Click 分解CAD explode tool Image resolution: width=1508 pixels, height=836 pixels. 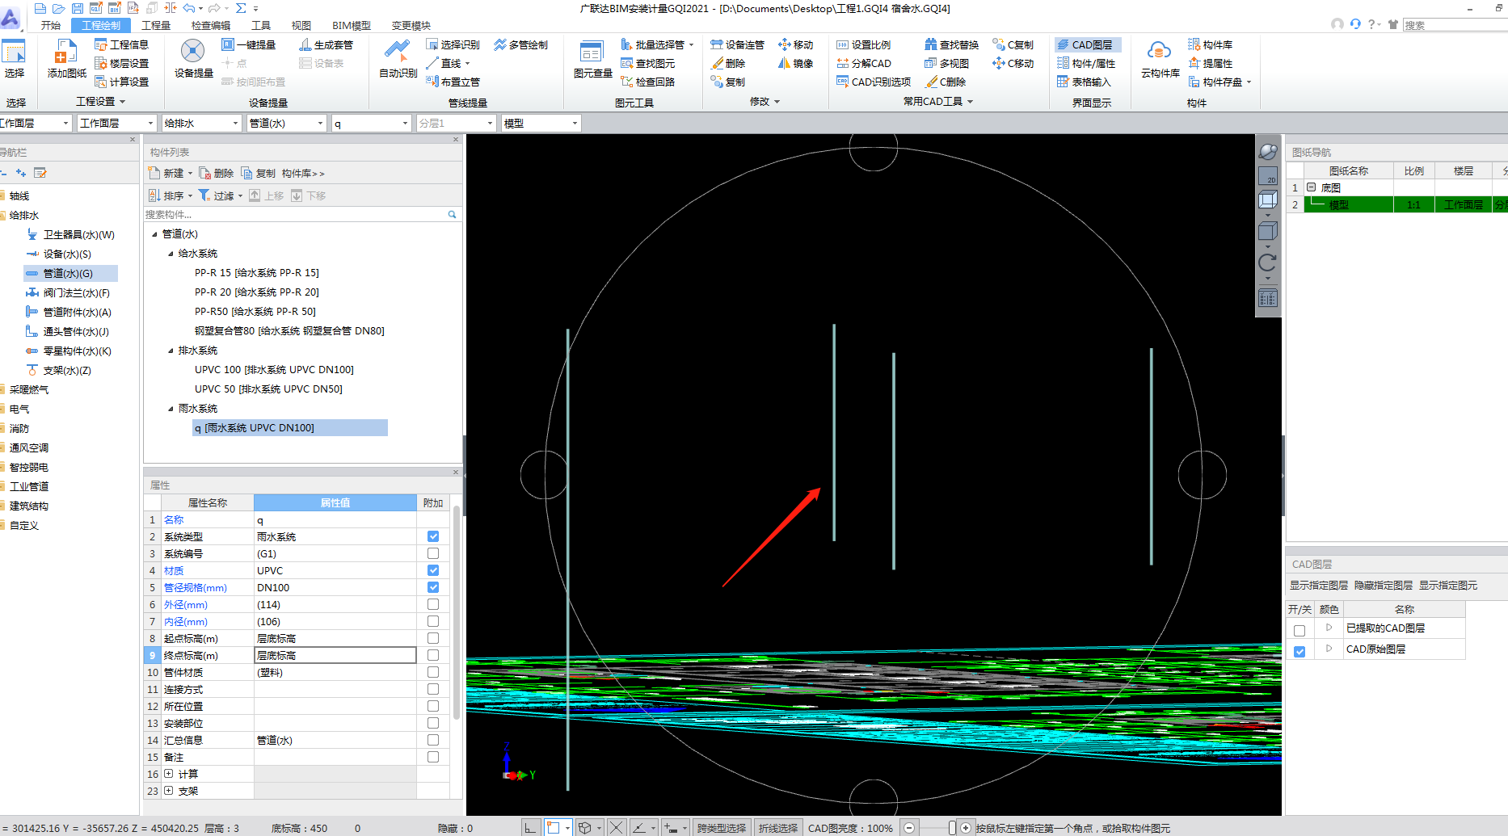tap(864, 63)
